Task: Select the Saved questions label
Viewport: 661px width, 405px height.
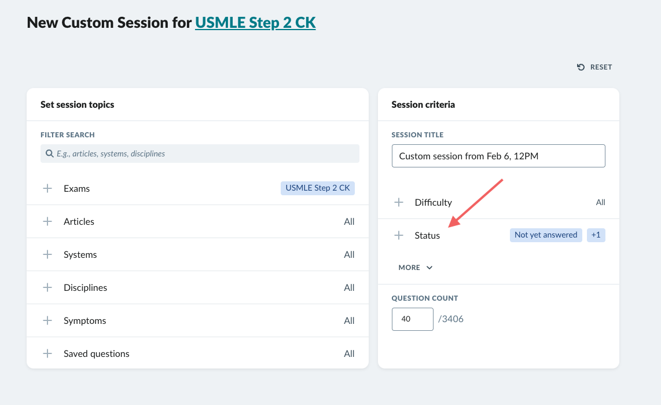Action: point(97,353)
